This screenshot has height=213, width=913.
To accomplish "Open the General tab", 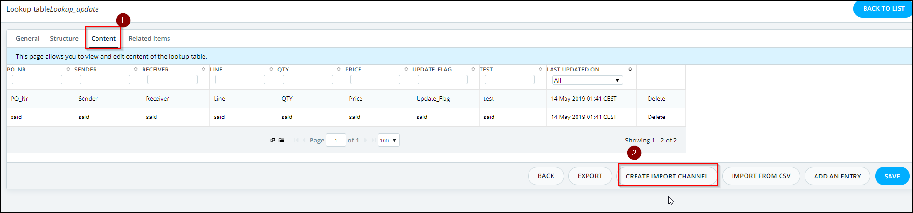I will [27, 38].
